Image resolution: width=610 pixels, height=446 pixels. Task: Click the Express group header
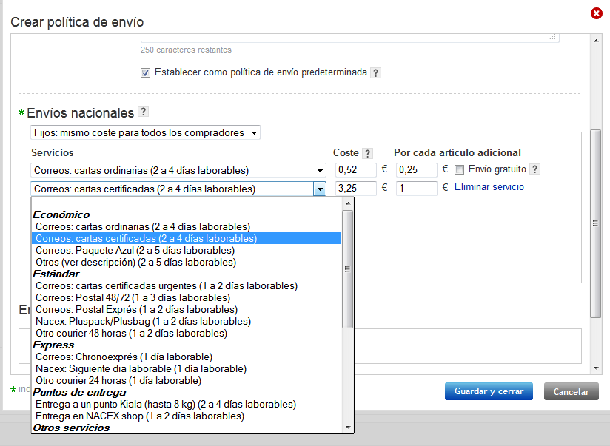pos(53,345)
